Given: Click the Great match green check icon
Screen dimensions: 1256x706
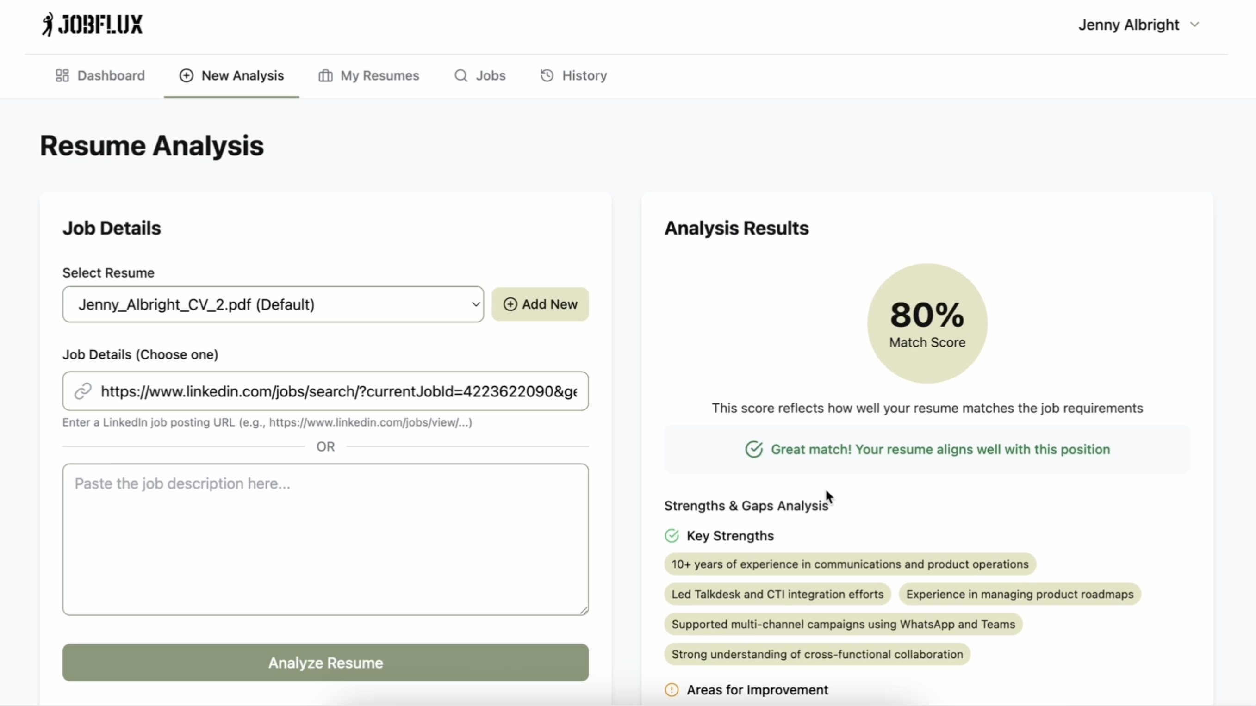Looking at the screenshot, I should 754,449.
